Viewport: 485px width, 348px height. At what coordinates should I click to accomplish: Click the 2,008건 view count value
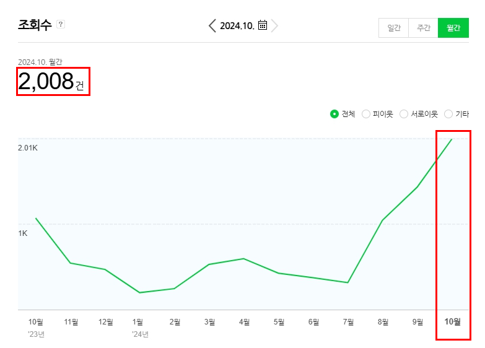51,81
